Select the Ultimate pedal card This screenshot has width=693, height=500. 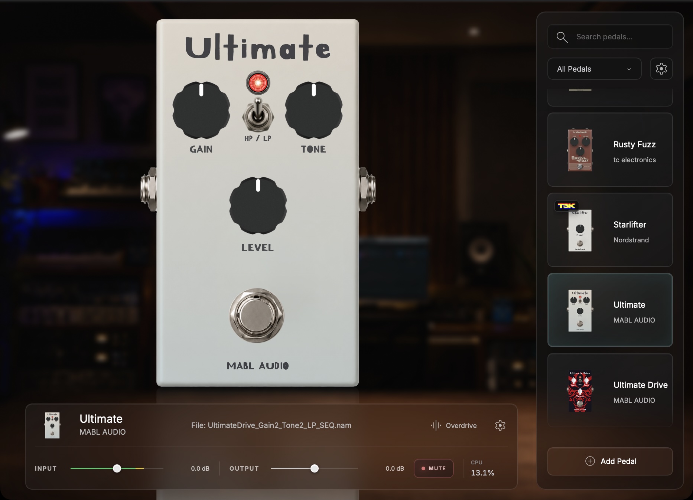[610, 310]
